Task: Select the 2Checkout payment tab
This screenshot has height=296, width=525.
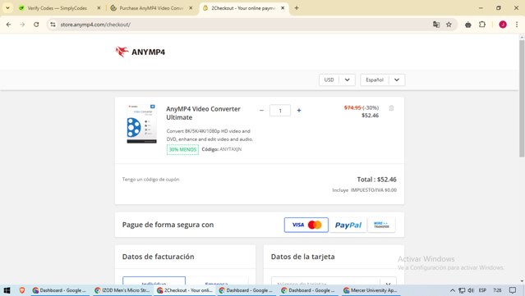Action: [x=243, y=8]
